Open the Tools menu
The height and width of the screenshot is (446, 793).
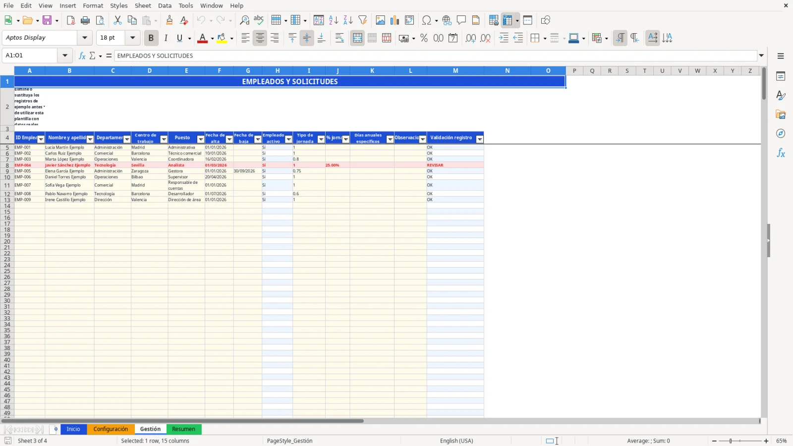click(x=186, y=5)
